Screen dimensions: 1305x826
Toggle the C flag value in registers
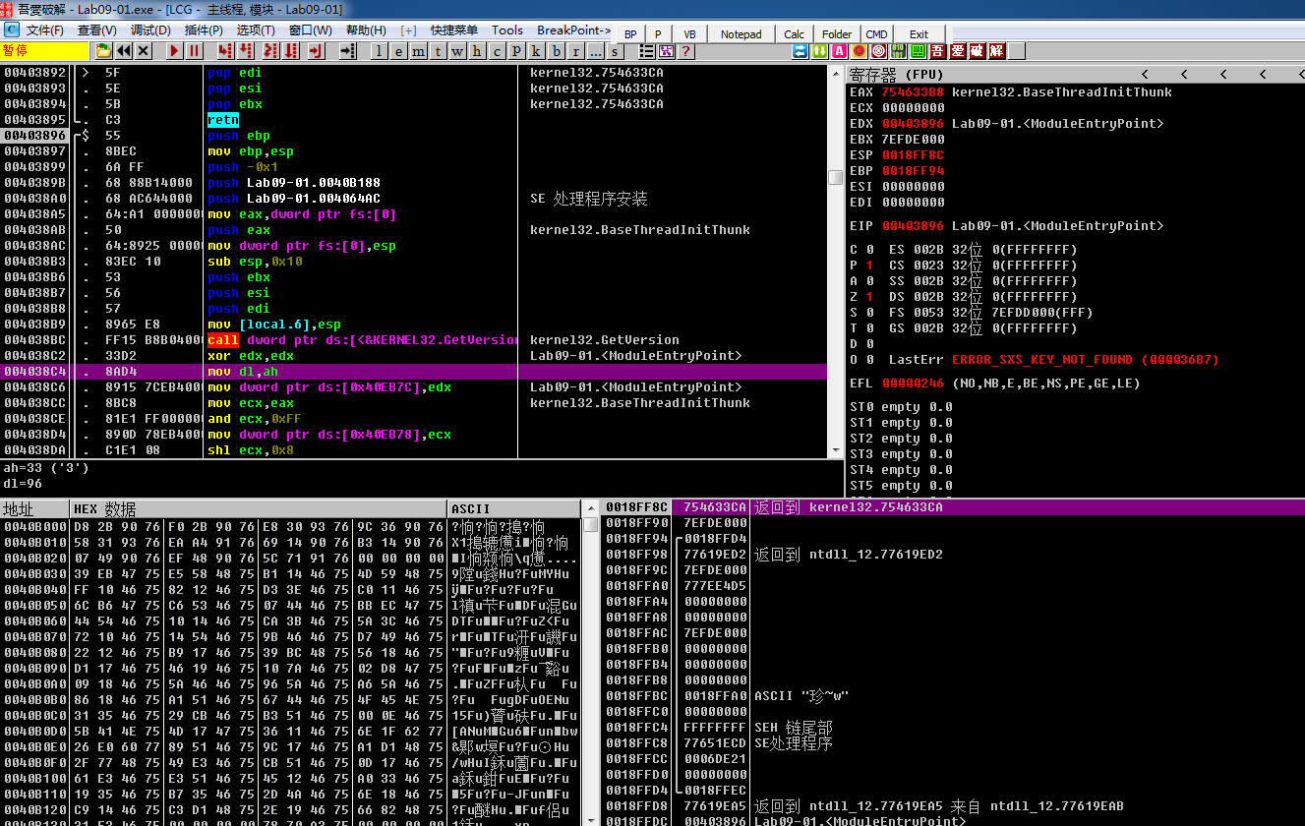[869, 250]
